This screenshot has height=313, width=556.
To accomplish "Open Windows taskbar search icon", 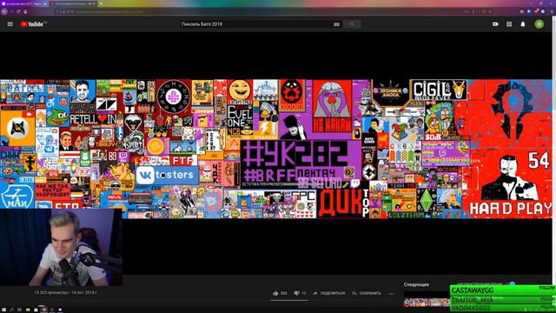I will (x=11, y=310).
